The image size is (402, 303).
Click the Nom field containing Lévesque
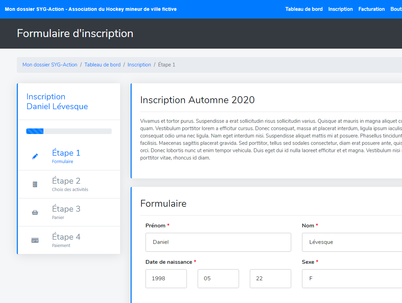click(352, 242)
